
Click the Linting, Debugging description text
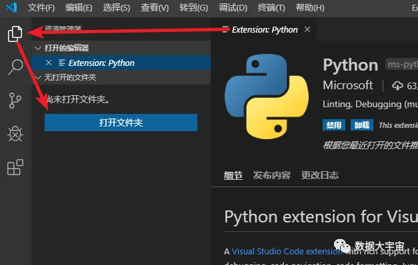coord(370,104)
